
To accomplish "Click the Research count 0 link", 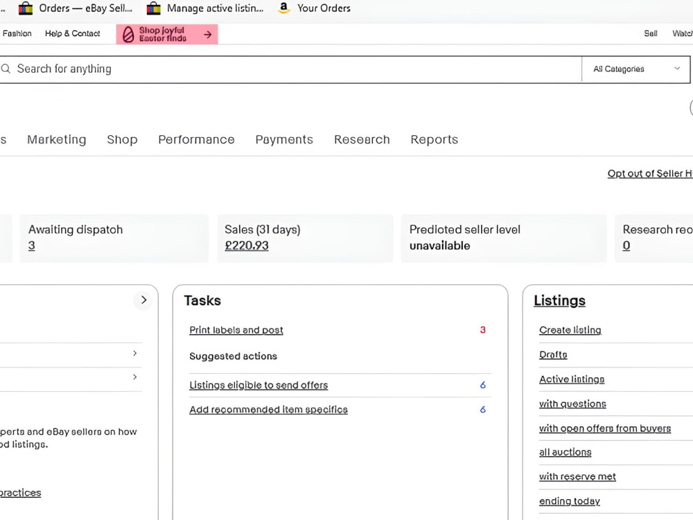I will tap(626, 245).
